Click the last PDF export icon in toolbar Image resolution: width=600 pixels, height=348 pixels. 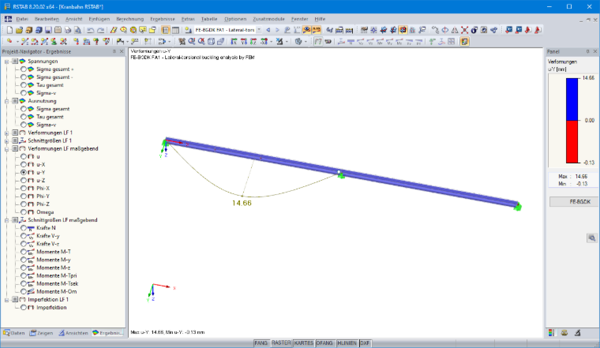coord(538,30)
